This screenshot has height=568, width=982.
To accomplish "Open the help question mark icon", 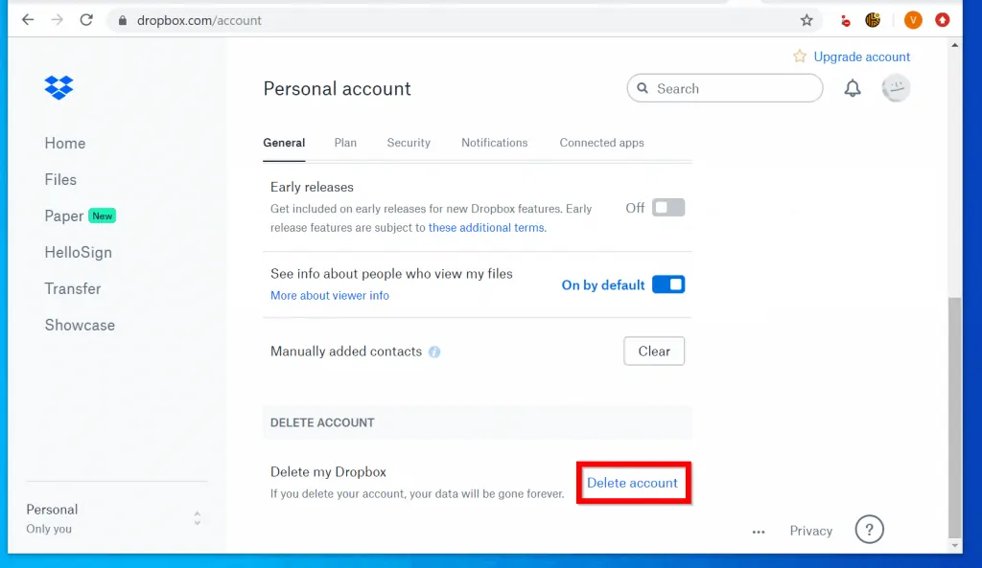I will (x=869, y=529).
